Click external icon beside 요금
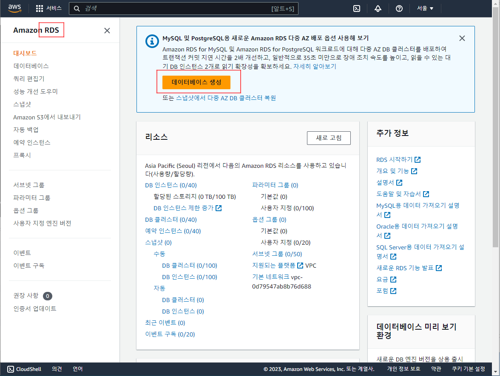Screen dimensions: 500x376 tap(394, 280)
